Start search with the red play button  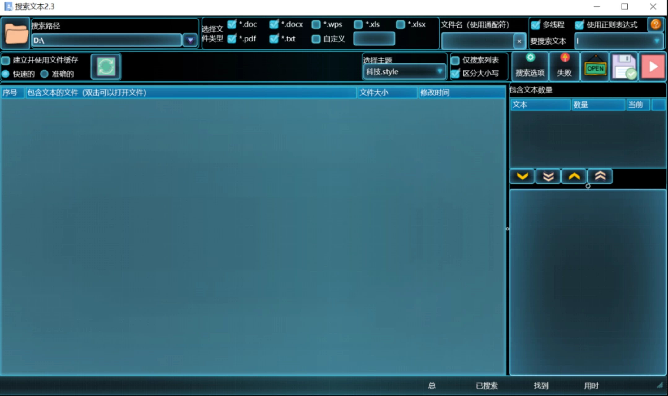pos(653,67)
